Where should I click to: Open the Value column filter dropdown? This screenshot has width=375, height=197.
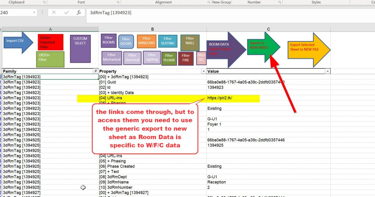tap(327, 71)
